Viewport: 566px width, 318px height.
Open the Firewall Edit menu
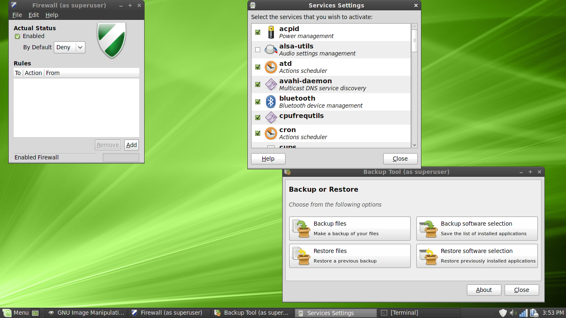pos(34,15)
